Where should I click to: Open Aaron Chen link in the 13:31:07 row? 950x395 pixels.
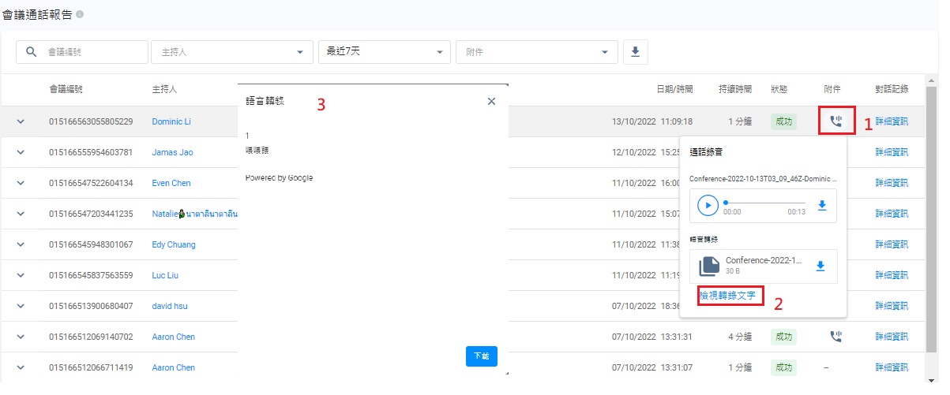[x=173, y=368]
